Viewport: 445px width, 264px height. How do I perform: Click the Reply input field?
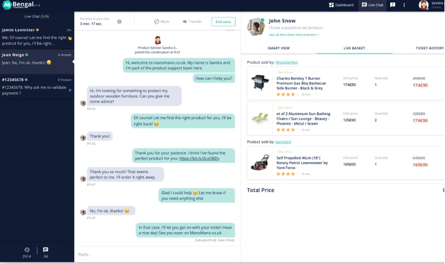[x=157, y=254]
